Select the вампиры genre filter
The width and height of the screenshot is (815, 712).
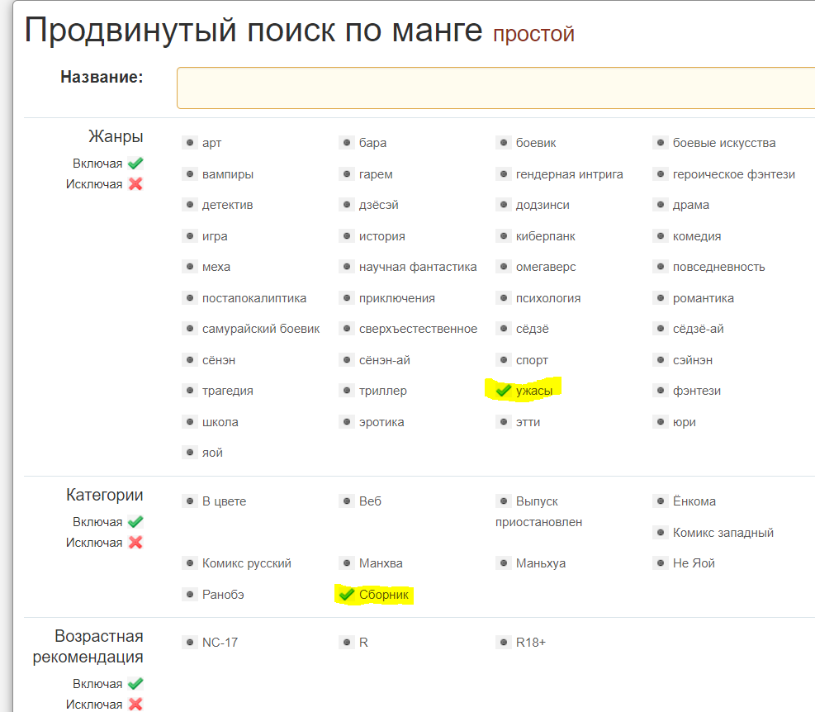227,174
